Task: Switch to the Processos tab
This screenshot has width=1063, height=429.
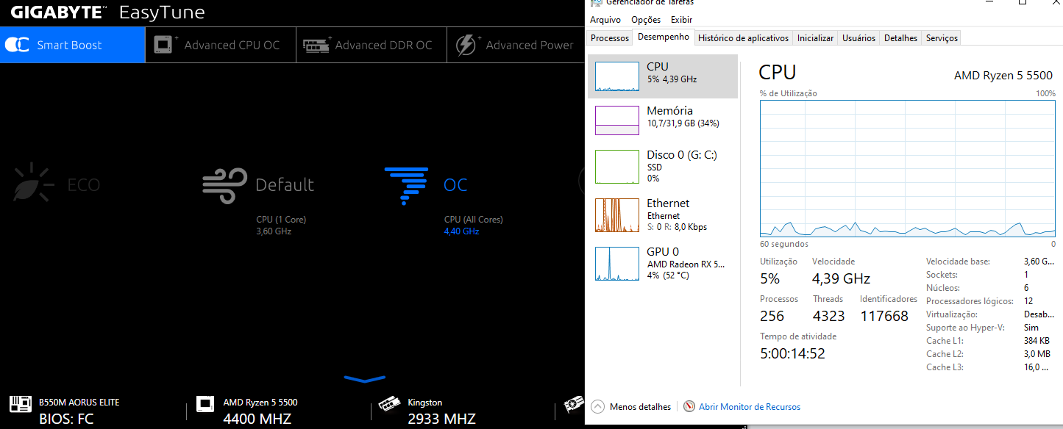Action: click(610, 37)
